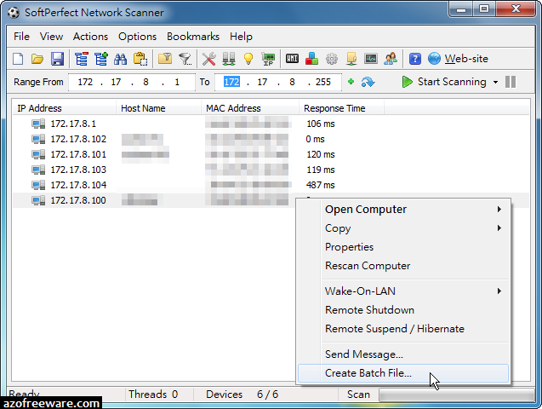The image size is (542, 409).
Task: Open the Web-site link
Action: pos(466,59)
